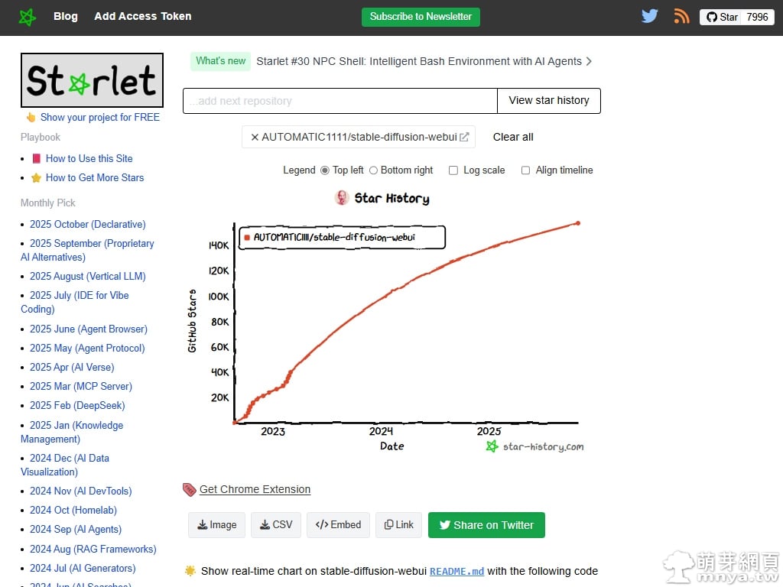This screenshot has width=783, height=587.
Task: Click the green star-history logo in navbar
Action: [x=26, y=16]
